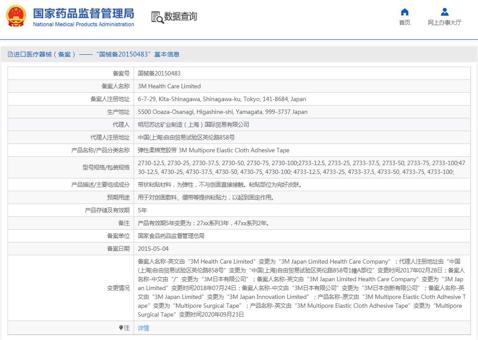
Task: Click the 产品描述/主要组成成分 label
Action: pos(101,185)
